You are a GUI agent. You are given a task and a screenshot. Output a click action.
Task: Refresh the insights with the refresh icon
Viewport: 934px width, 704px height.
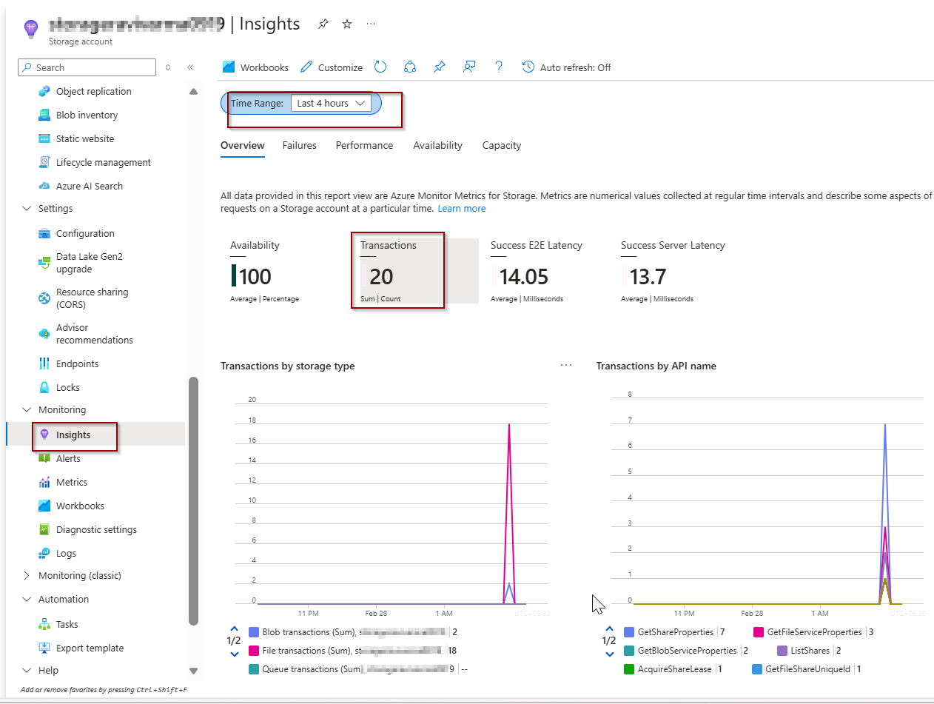(380, 67)
